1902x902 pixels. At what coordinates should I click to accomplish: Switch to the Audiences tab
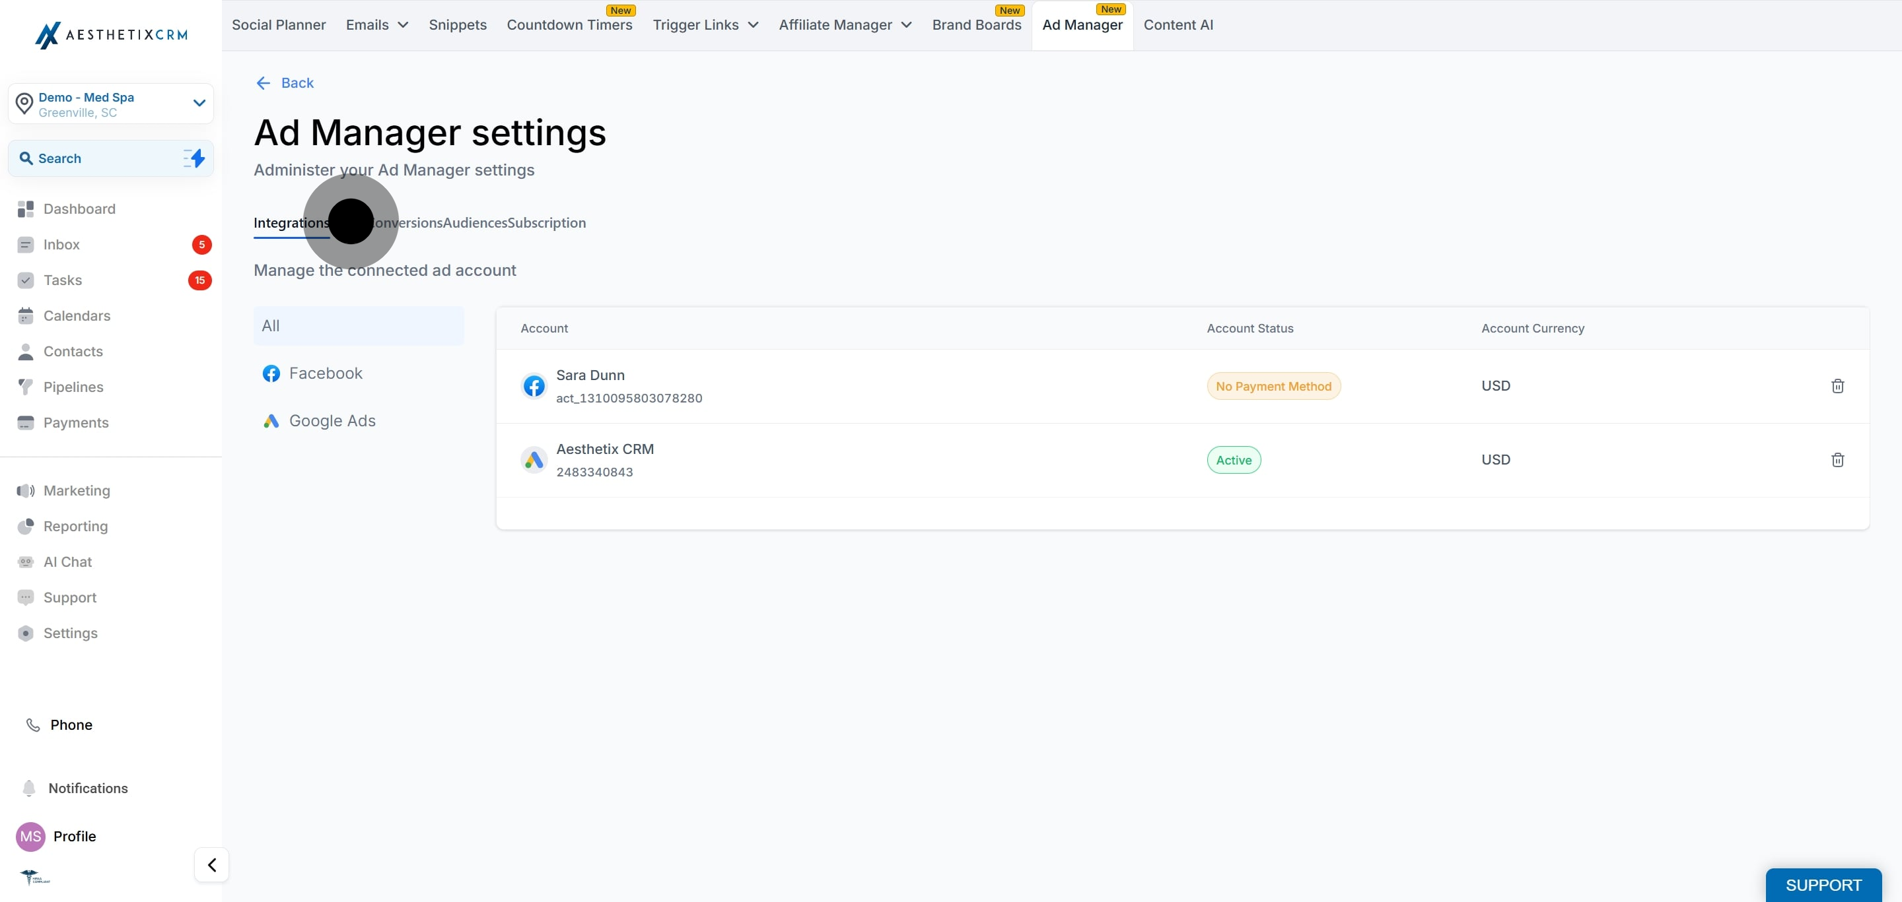475,223
